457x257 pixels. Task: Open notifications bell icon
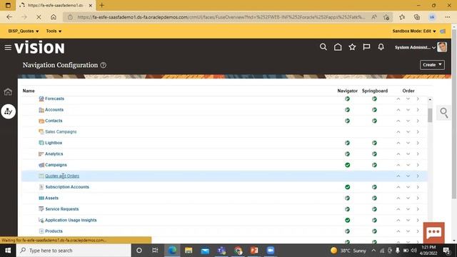(381, 47)
